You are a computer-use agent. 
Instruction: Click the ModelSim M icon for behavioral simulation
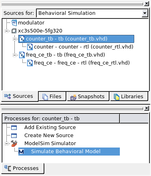tap(21, 152)
